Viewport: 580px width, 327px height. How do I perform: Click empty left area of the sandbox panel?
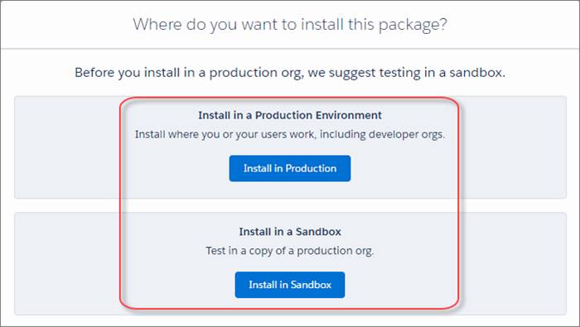tap(66, 263)
